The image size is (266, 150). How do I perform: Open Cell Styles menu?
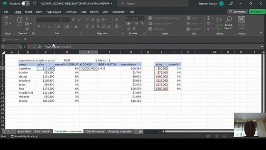click(157, 29)
